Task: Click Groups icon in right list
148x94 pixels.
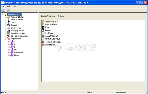Action: (43, 30)
